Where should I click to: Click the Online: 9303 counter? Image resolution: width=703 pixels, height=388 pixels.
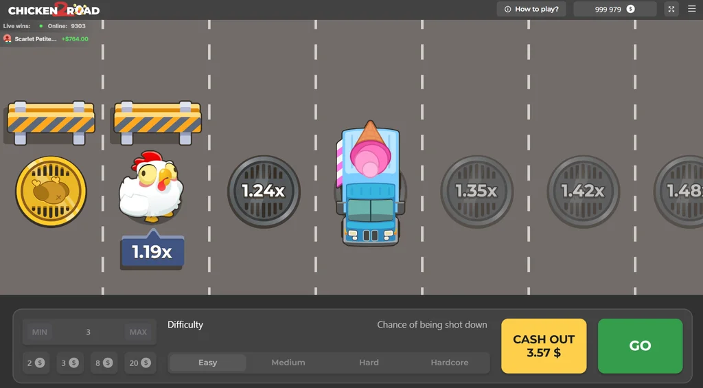pyautogui.click(x=67, y=26)
